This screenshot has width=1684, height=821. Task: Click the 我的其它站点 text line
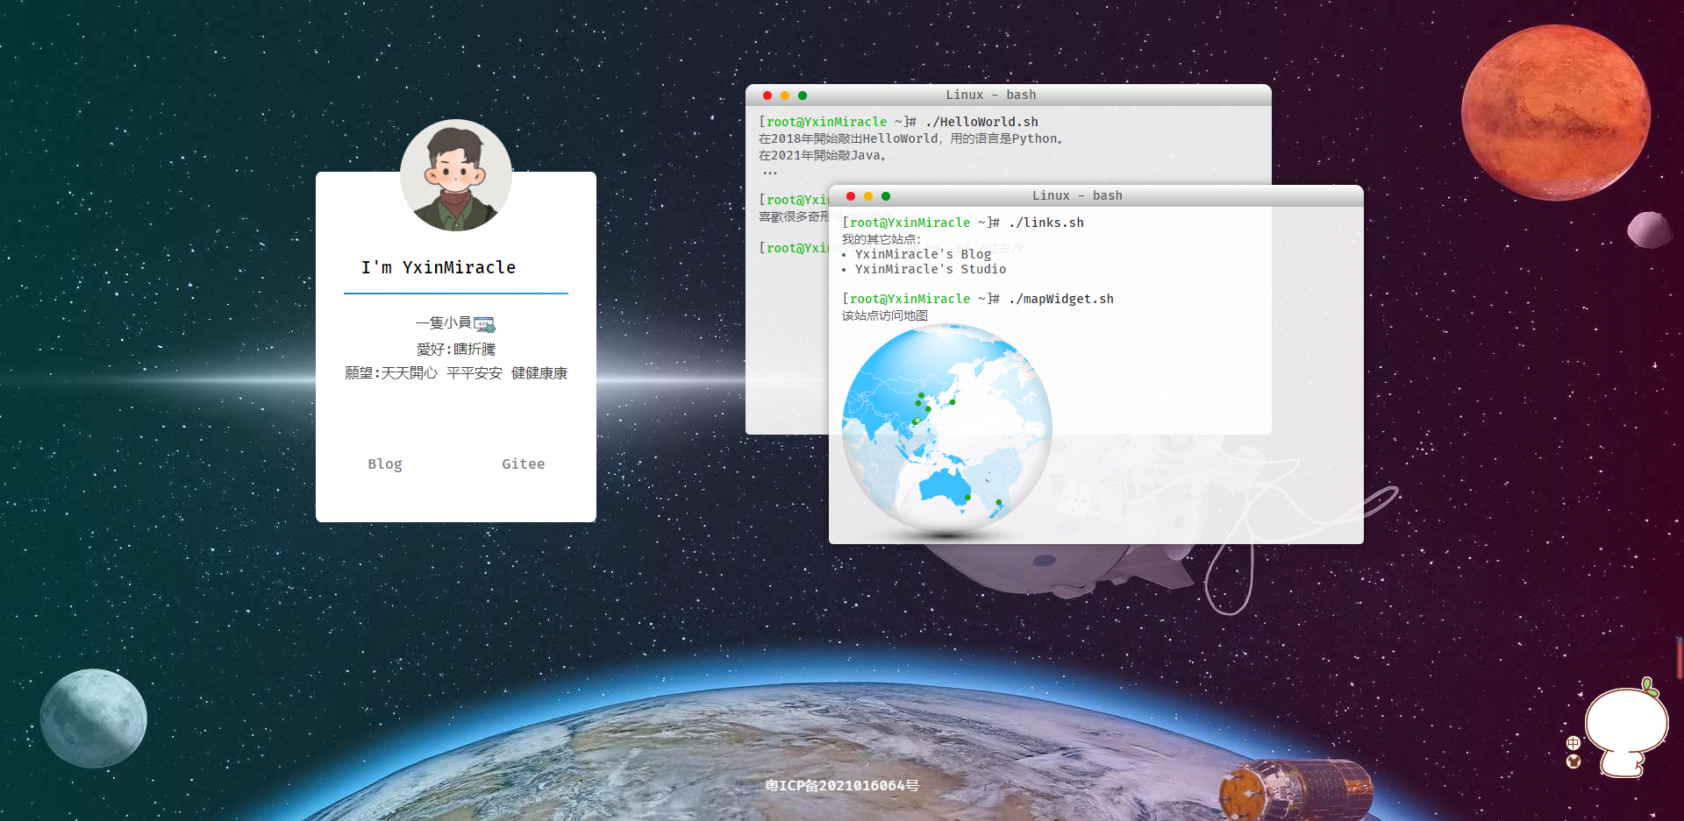(881, 239)
